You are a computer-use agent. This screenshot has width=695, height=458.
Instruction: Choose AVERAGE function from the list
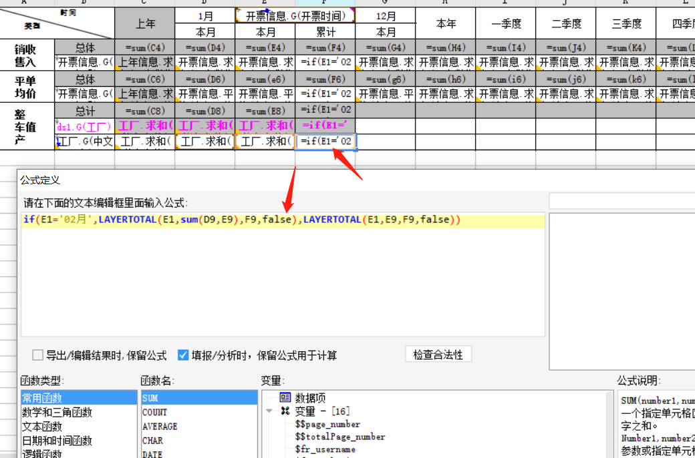point(160,426)
